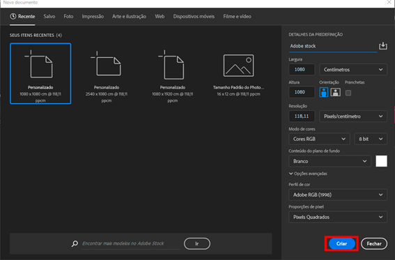Image resolution: width=395 pixels, height=260 pixels.
Task: Click the Criar button
Action: pos(341,244)
